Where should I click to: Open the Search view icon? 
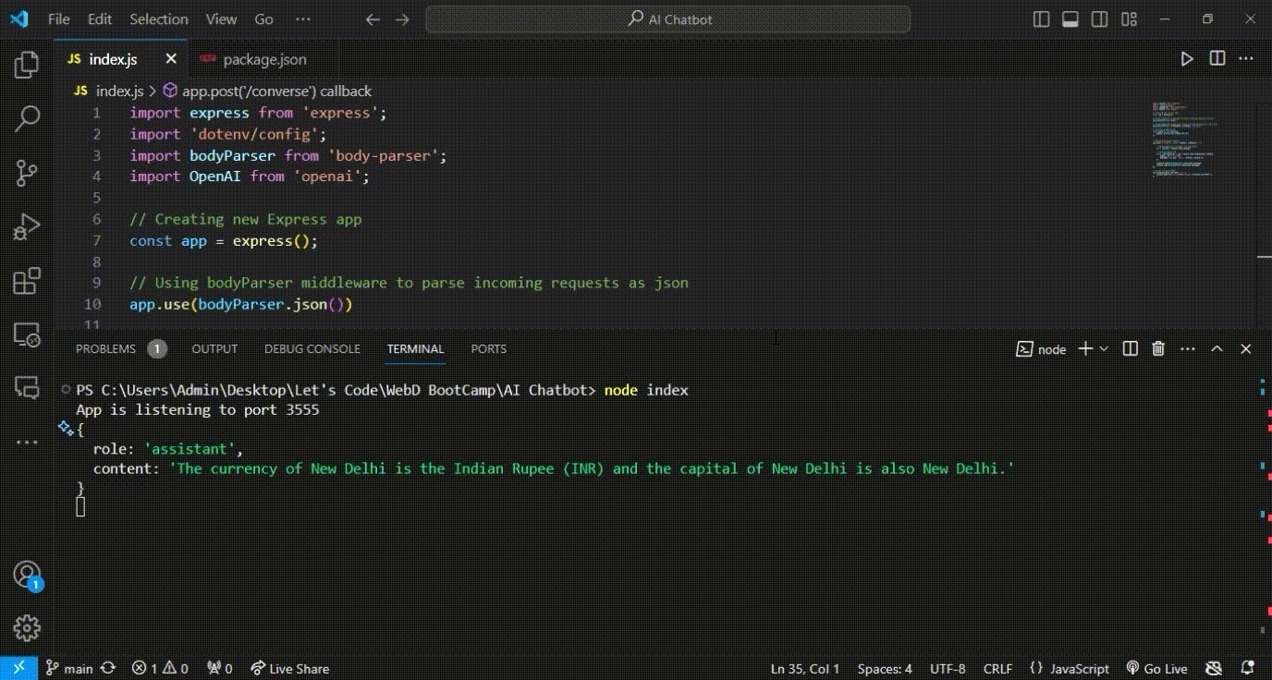click(27, 118)
